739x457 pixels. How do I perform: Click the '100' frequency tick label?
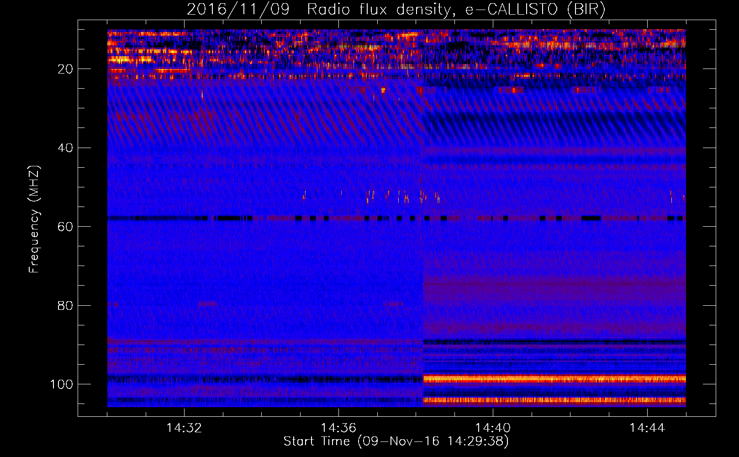click(62, 384)
